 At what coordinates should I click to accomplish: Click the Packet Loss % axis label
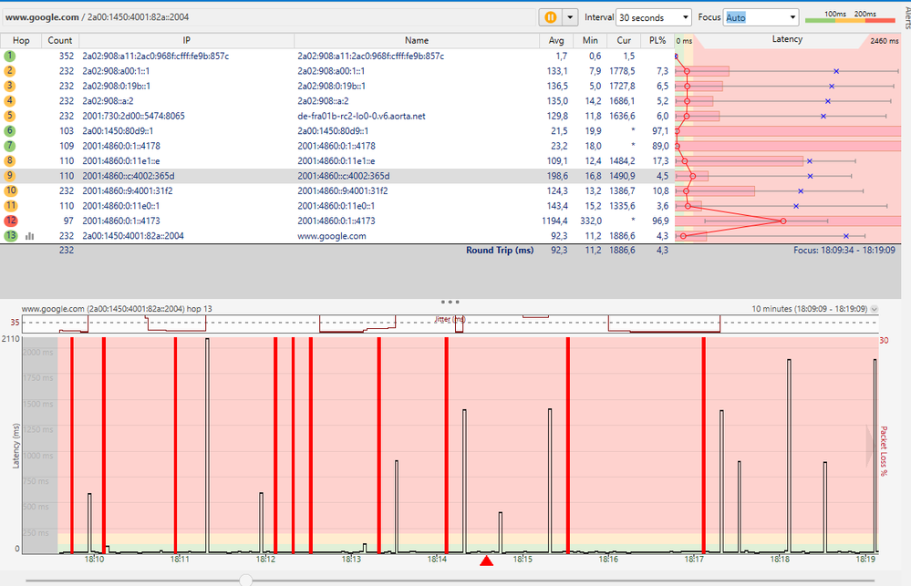click(884, 451)
